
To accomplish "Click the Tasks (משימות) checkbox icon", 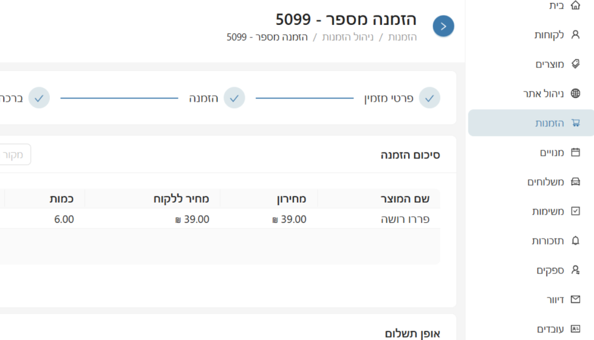I will point(576,211).
